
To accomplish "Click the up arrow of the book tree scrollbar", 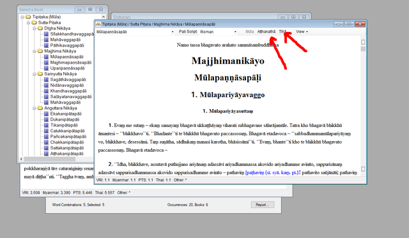I will coord(104,17).
